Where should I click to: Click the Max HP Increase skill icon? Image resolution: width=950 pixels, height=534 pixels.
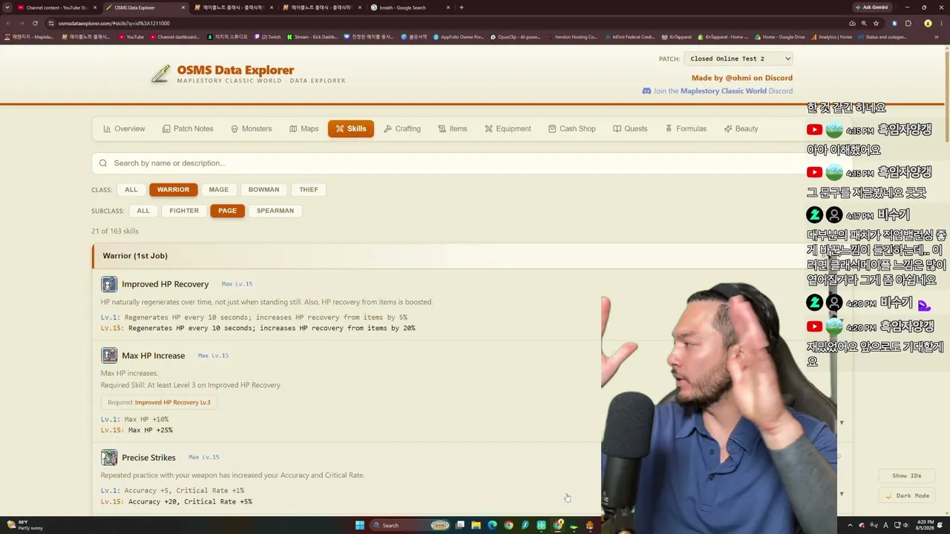[109, 355]
